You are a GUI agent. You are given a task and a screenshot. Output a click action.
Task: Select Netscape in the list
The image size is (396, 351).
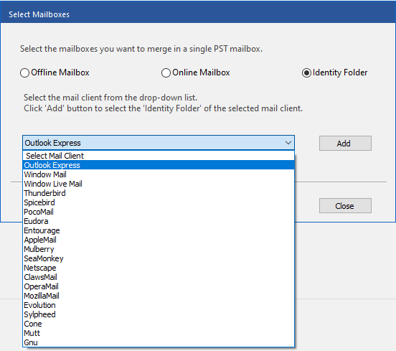click(159, 268)
